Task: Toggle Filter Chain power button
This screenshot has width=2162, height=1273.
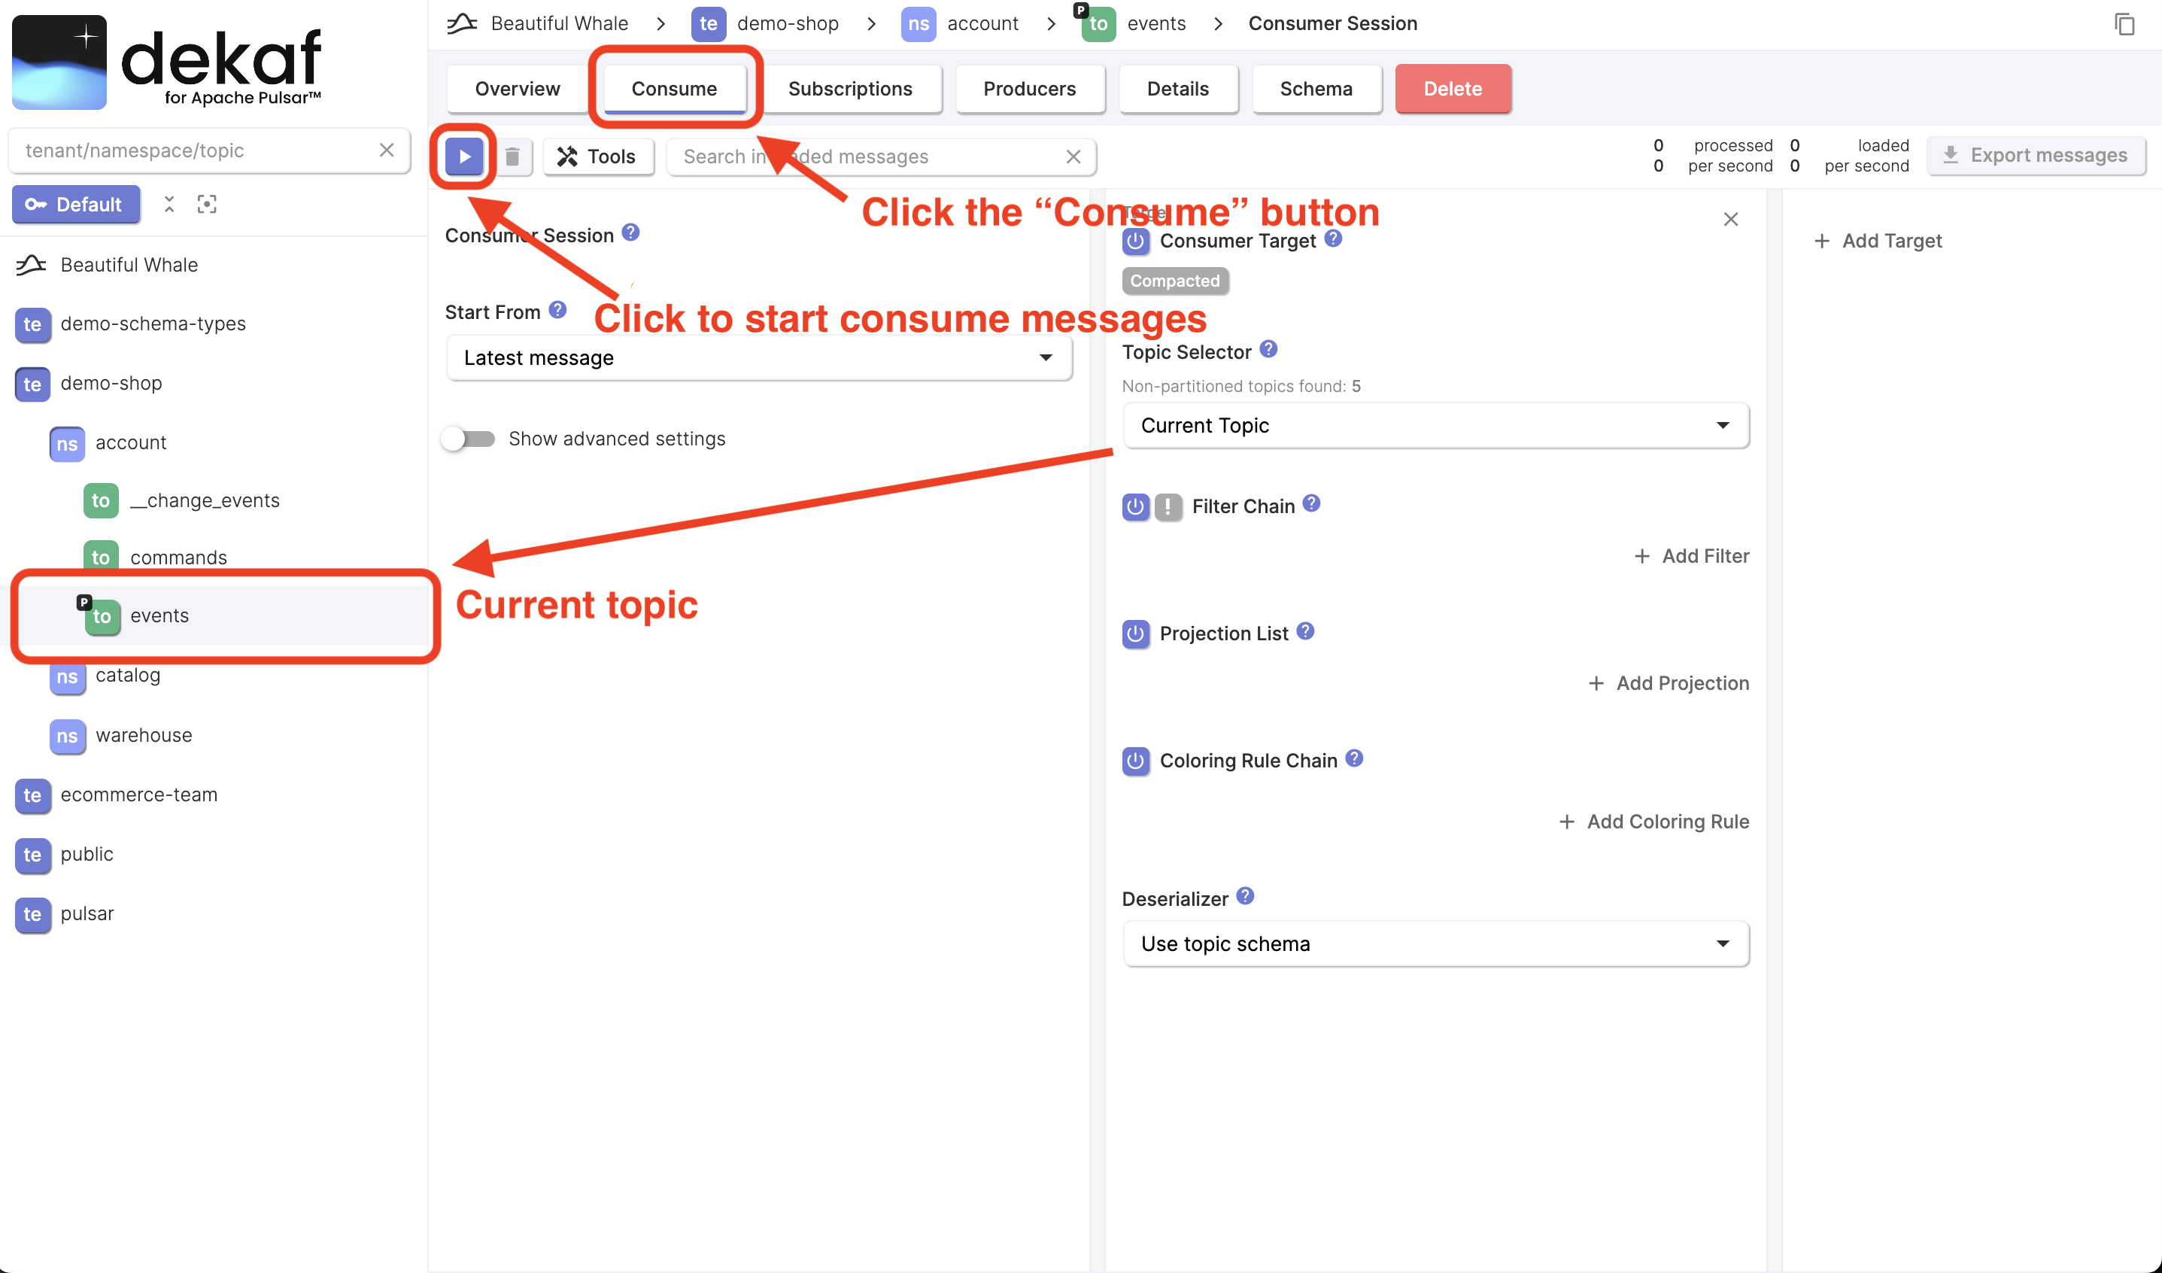Action: (x=1136, y=507)
